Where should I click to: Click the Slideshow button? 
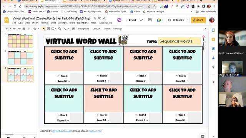(177, 20)
